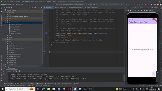The width and height of the screenshot is (162, 91).
Task: Open the Navigate menu
Action: point(17,2)
